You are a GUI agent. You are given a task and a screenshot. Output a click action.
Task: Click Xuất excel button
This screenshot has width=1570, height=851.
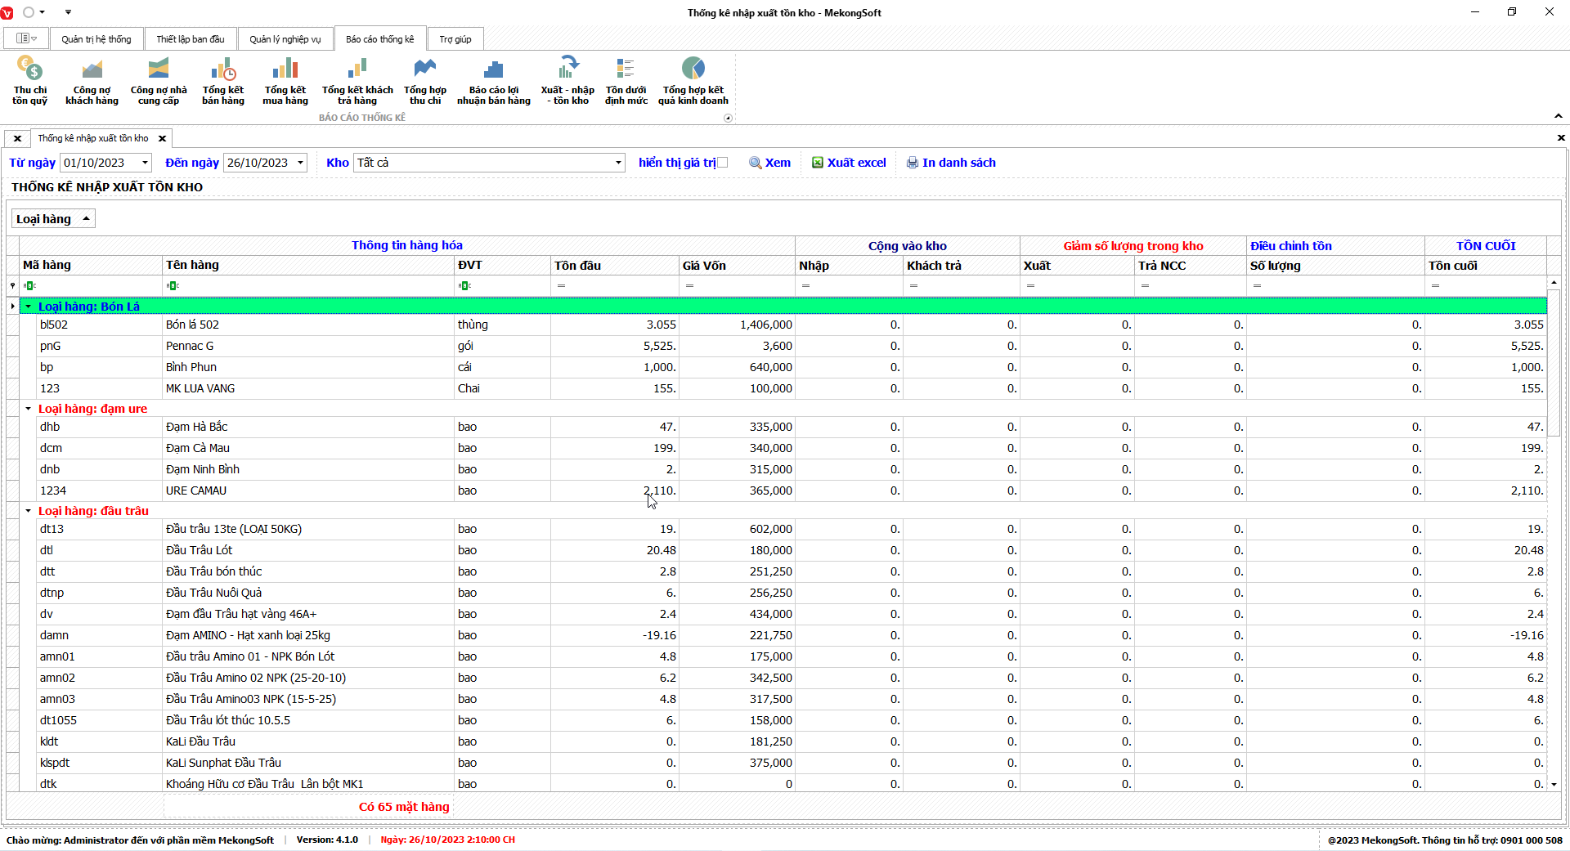point(849,163)
